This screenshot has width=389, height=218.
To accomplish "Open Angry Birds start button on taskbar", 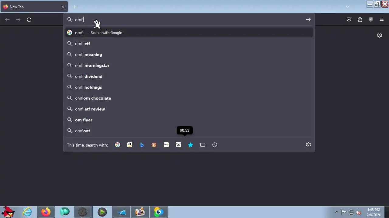I will click(x=8, y=212).
